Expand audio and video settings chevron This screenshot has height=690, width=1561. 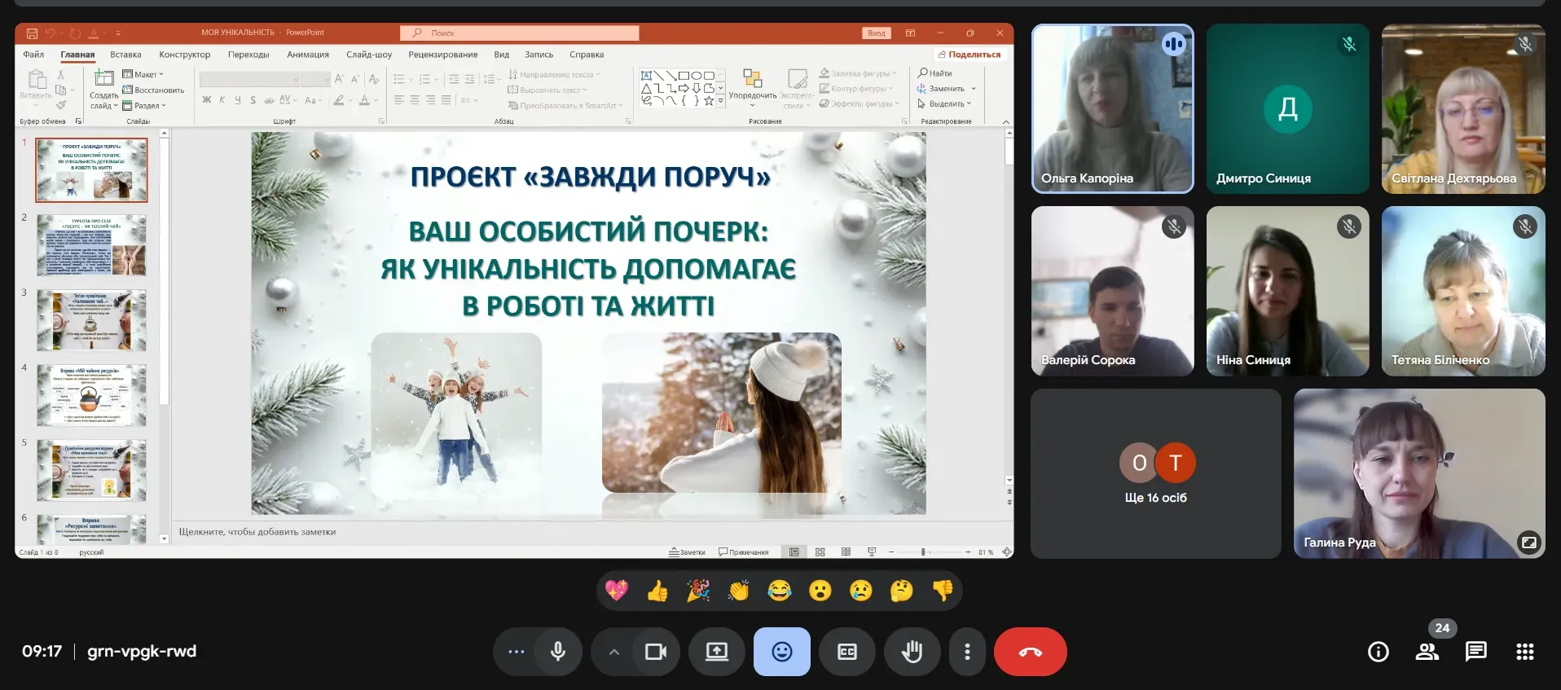point(614,652)
